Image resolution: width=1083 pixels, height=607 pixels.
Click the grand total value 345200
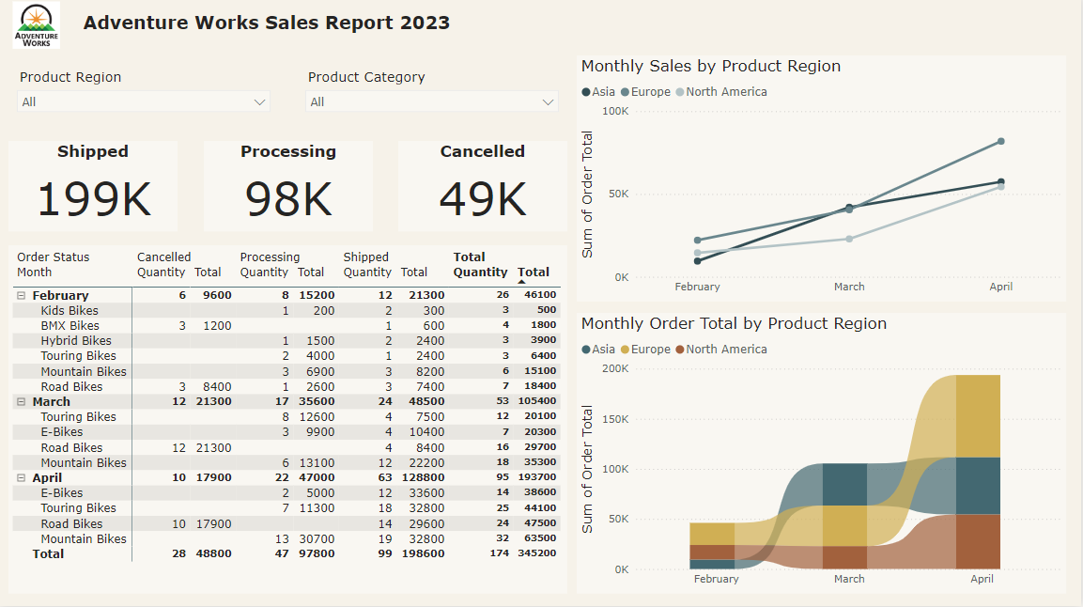536,553
